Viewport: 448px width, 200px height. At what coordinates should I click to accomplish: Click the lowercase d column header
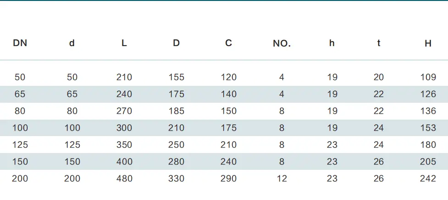(x=72, y=43)
